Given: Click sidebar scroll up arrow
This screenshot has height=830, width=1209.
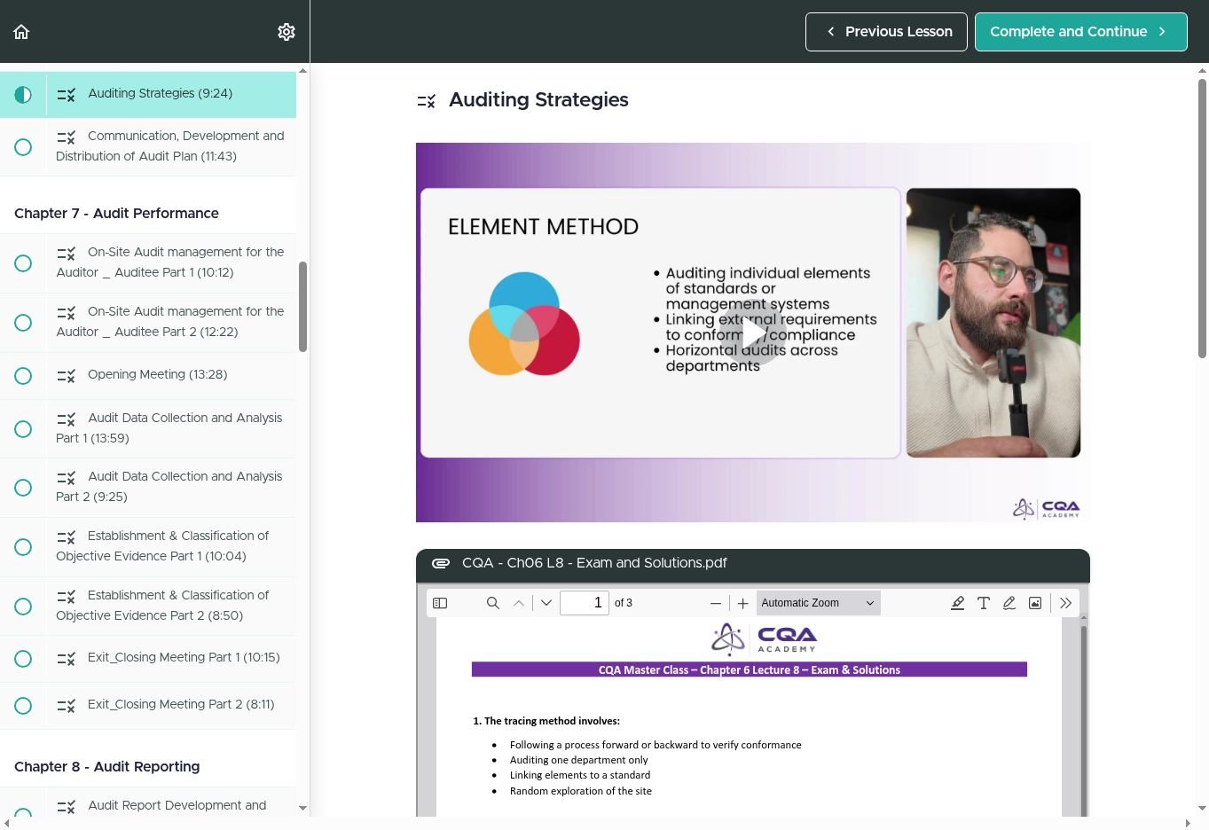Looking at the screenshot, I should click(302, 70).
